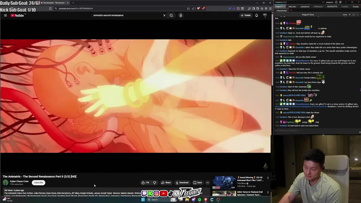Open the Brave Wallet icon
The image size is (361, 203).
257,8
